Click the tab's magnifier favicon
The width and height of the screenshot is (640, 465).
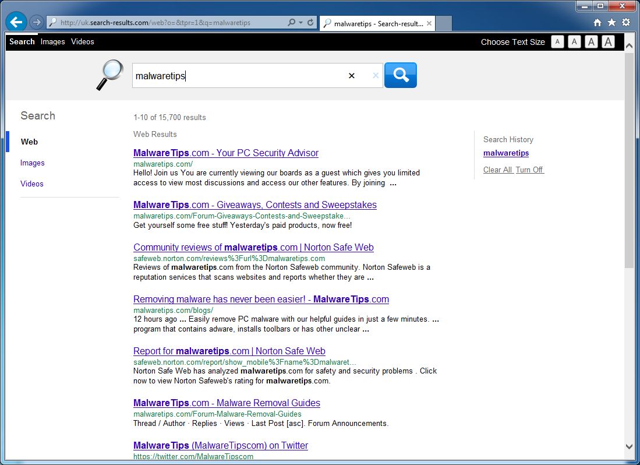click(327, 23)
